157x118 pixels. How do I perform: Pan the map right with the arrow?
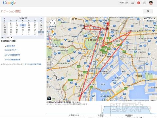[x=55, y=23]
